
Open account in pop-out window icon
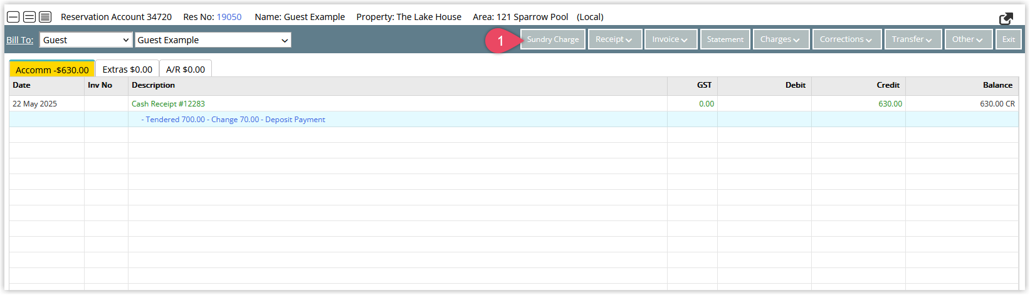click(1007, 19)
